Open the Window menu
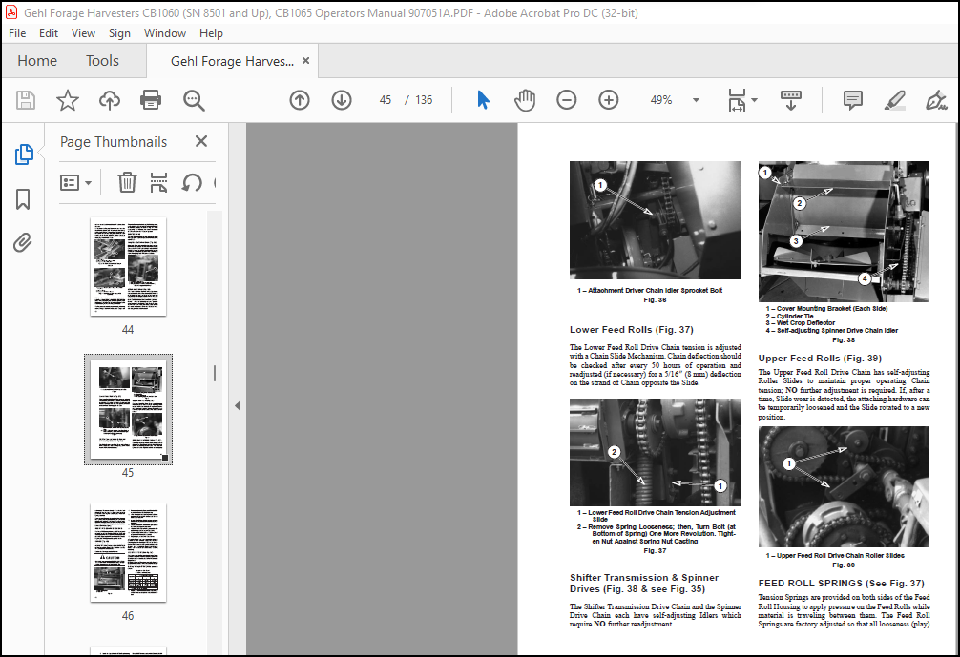This screenshot has width=960, height=657. (165, 33)
